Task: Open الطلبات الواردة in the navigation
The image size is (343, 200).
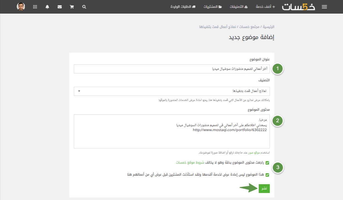Action: click(183, 7)
